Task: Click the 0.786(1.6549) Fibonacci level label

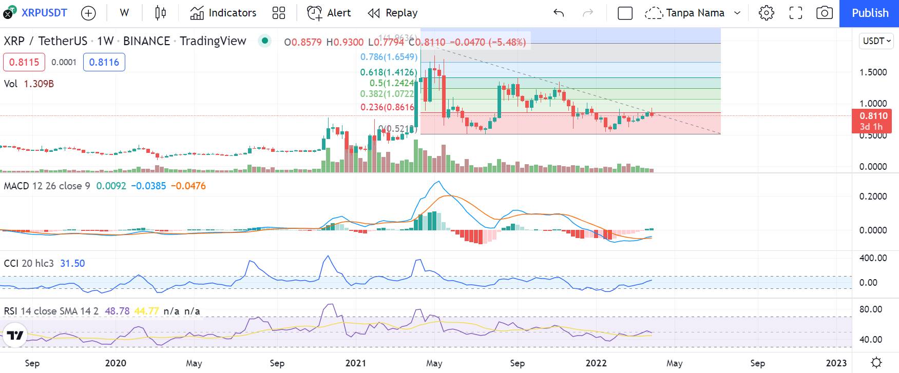Action: click(389, 57)
